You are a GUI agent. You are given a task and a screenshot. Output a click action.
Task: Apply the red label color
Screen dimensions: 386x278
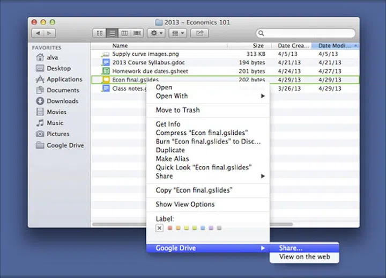coord(170,228)
